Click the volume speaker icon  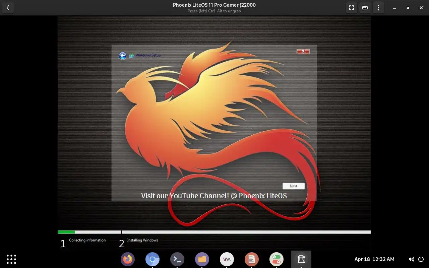411,259
